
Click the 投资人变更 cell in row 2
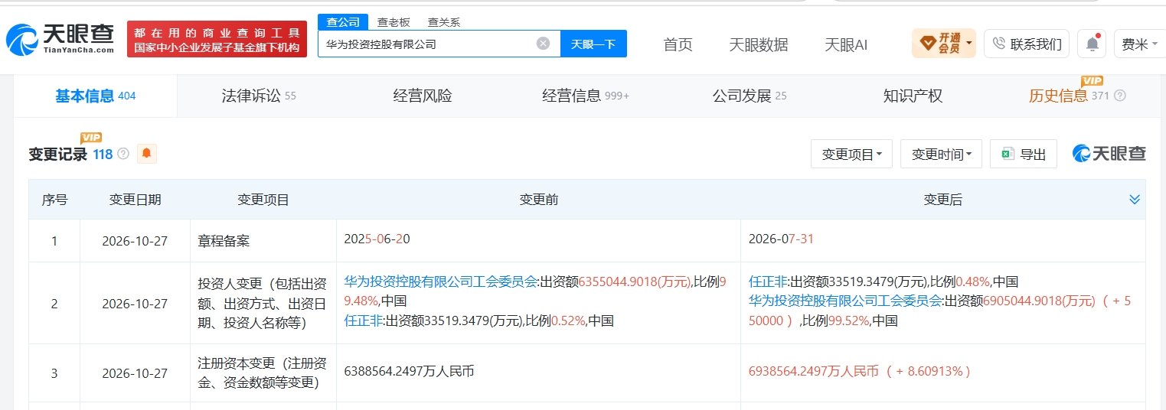pos(263,304)
